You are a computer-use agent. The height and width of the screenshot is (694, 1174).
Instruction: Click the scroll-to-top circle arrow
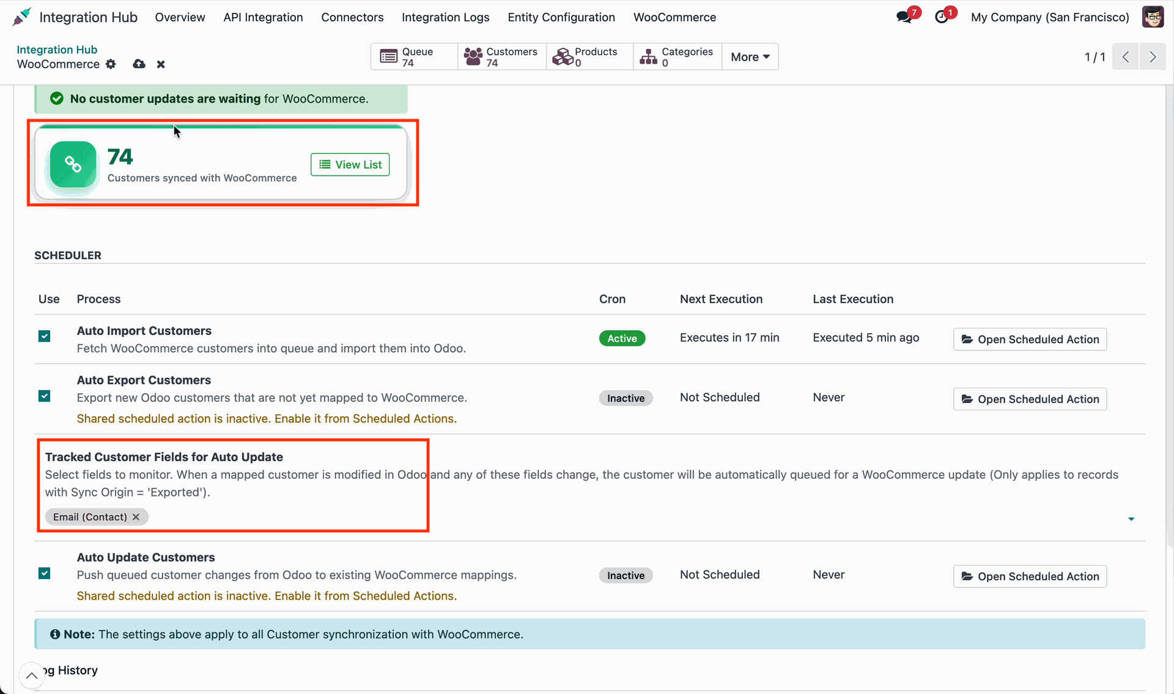pos(31,676)
